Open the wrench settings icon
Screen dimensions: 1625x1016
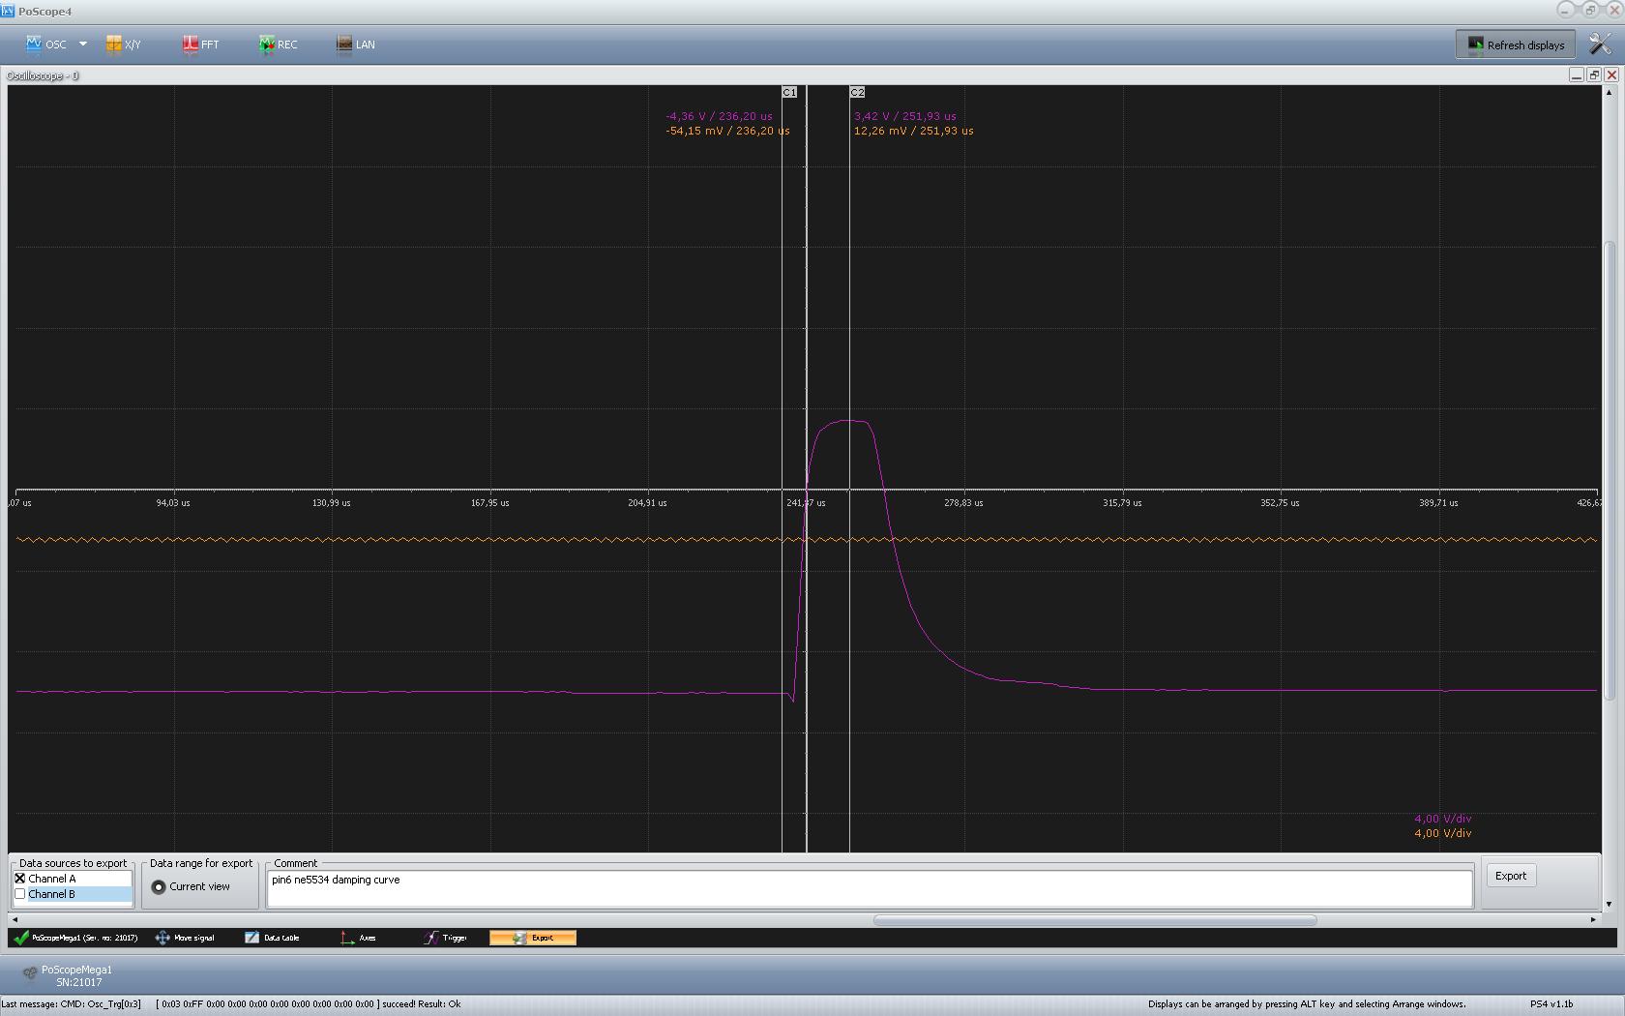click(1600, 45)
